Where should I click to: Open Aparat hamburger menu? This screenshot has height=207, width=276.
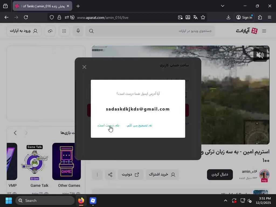pos(264,31)
